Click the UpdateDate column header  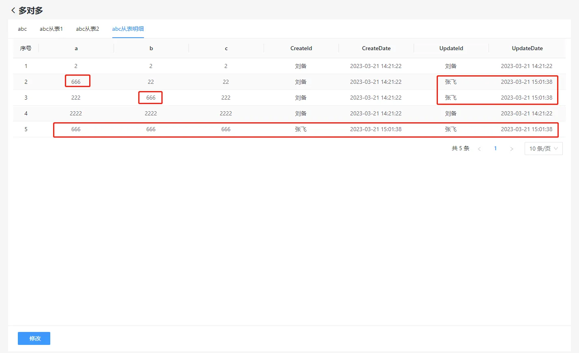click(527, 48)
